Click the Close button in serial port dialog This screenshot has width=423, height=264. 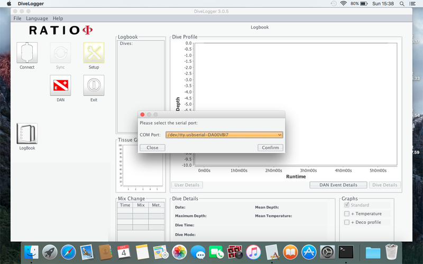tap(152, 148)
